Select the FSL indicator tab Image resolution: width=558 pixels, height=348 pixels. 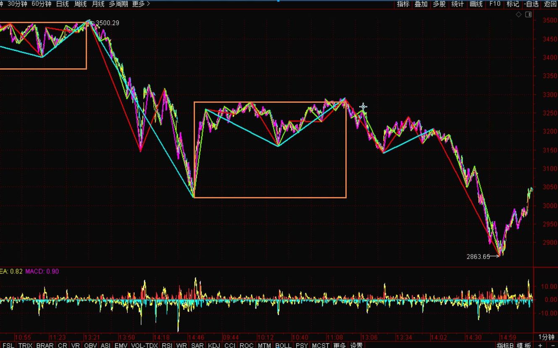[x=8, y=345]
